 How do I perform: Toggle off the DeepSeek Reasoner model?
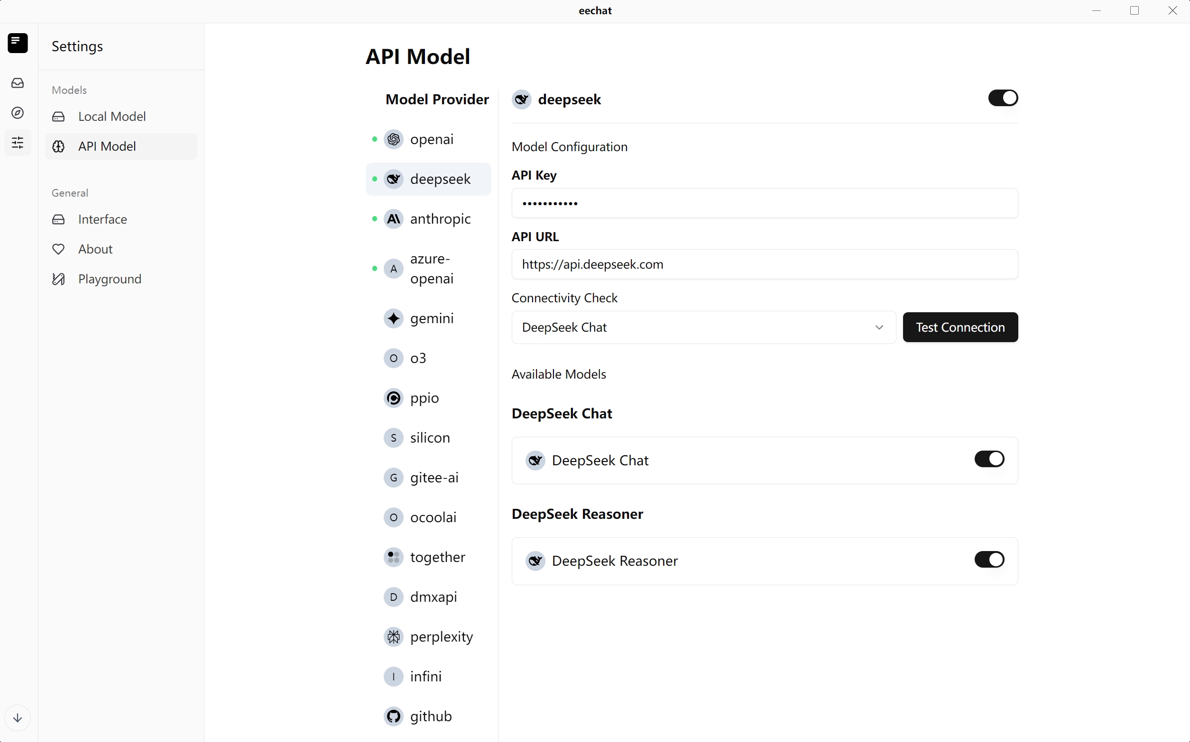(x=988, y=560)
